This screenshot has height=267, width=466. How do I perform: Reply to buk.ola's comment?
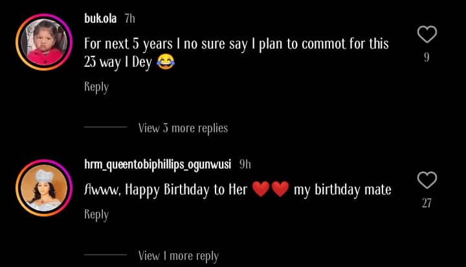(96, 87)
